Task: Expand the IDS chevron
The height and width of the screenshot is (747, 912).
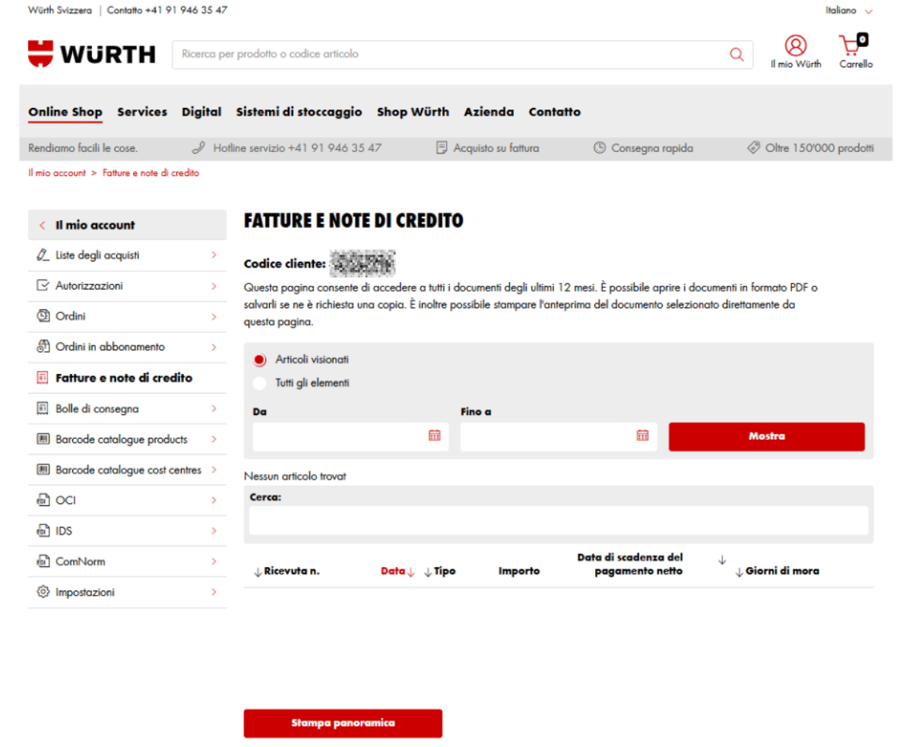Action: 214,531
